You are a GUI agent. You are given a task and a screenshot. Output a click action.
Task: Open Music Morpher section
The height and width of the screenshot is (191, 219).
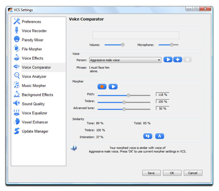34,86
